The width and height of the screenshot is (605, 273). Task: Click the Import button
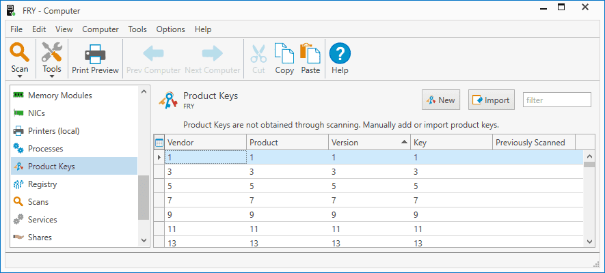492,100
